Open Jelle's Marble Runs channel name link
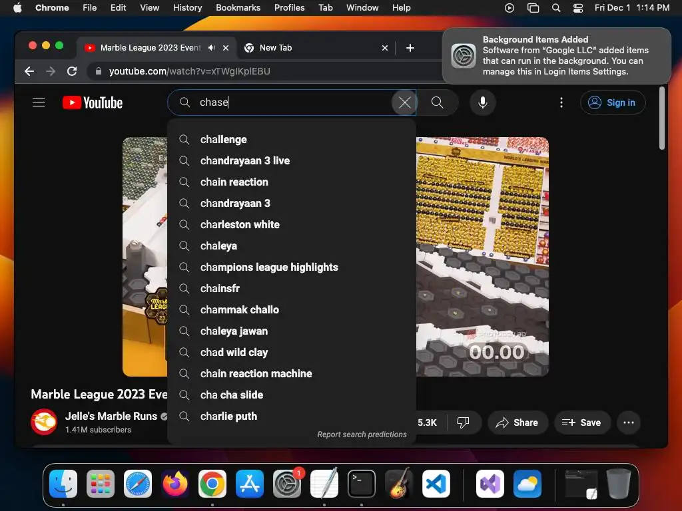 click(x=111, y=417)
